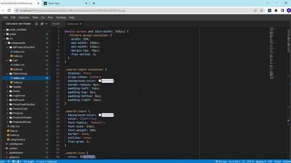This screenshot has width=291, height=163.
Task: Open index.js under FiltersGroup
Action: tap(18, 82)
